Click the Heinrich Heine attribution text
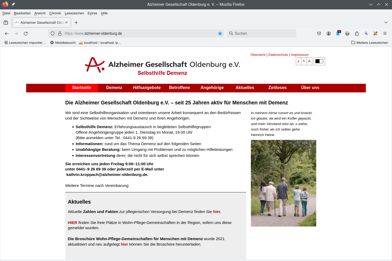The height and width of the screenshot is (261, 392). point(262,135)
